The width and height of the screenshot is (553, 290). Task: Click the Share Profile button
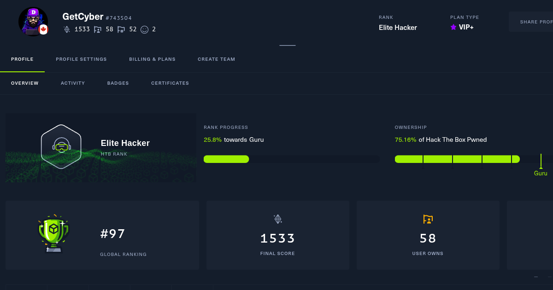pos(531,22)
